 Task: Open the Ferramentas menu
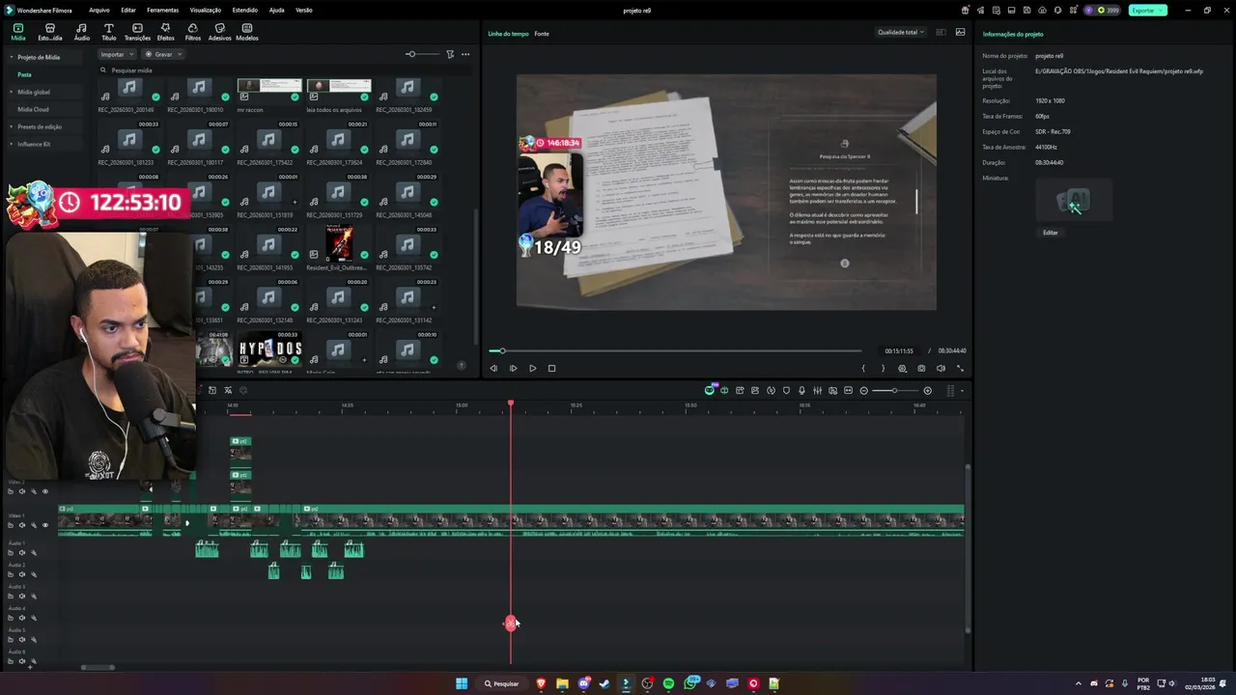point(162,10)
